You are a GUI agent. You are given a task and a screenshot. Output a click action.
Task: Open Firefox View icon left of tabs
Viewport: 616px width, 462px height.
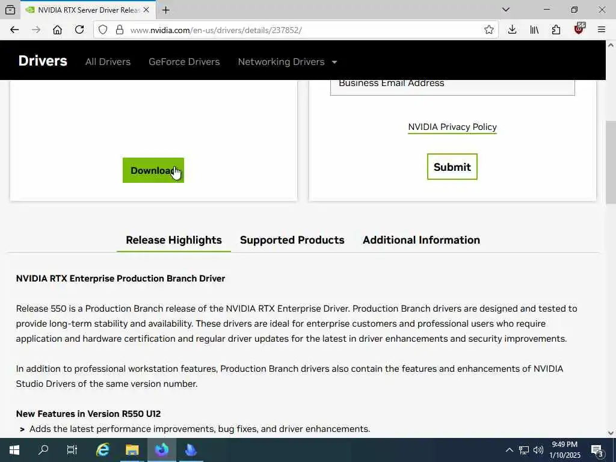coord(11,10)
